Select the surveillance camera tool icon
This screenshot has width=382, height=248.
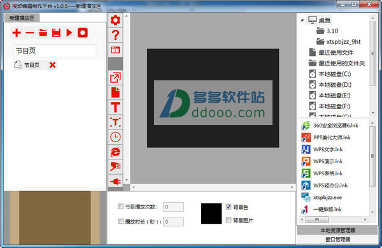click(115, 167)
